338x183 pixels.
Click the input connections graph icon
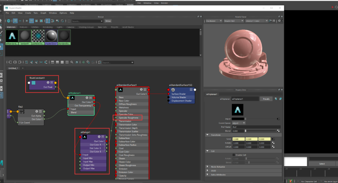[x=10, y=62]
